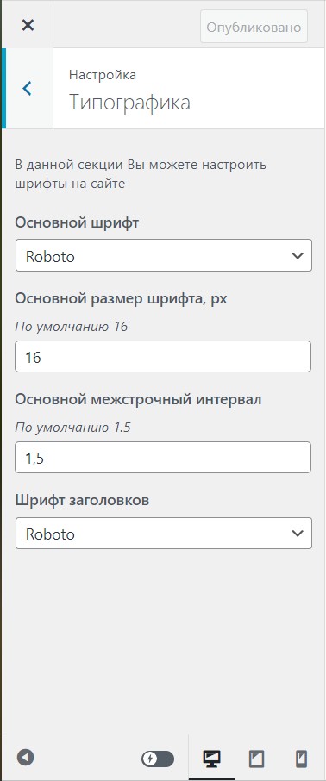Switch preview to mobile phone device
326x781 pixels.
click(x=301, y=759)
